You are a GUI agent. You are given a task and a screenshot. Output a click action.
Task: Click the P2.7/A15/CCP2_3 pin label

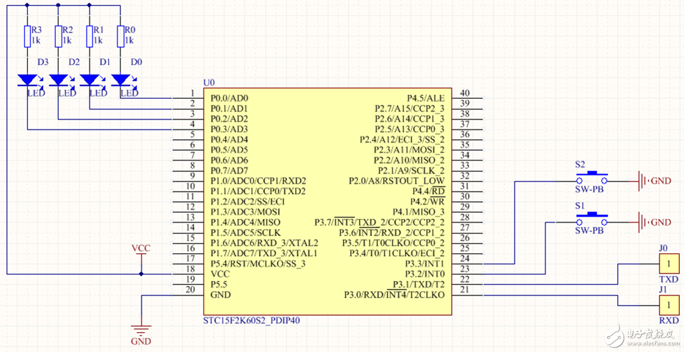click(410, 109)
